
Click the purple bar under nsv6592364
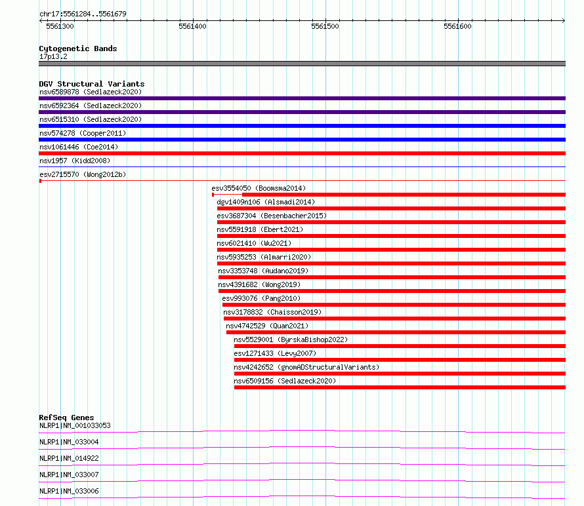(302, 112)
